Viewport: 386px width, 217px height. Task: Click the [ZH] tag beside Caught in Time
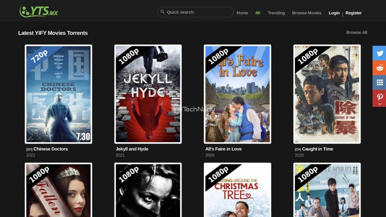298,149
